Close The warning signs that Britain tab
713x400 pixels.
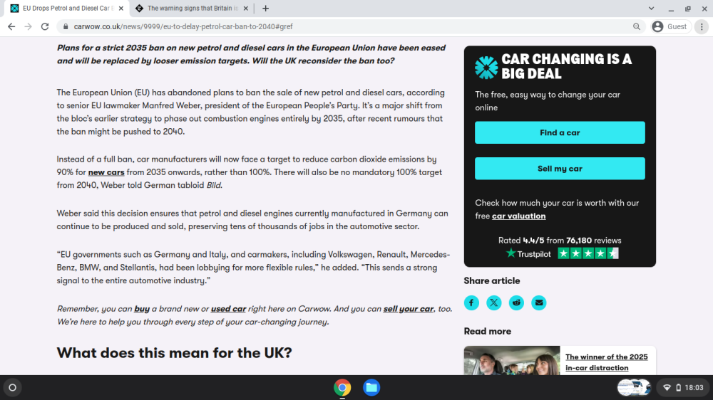(245, 8)
